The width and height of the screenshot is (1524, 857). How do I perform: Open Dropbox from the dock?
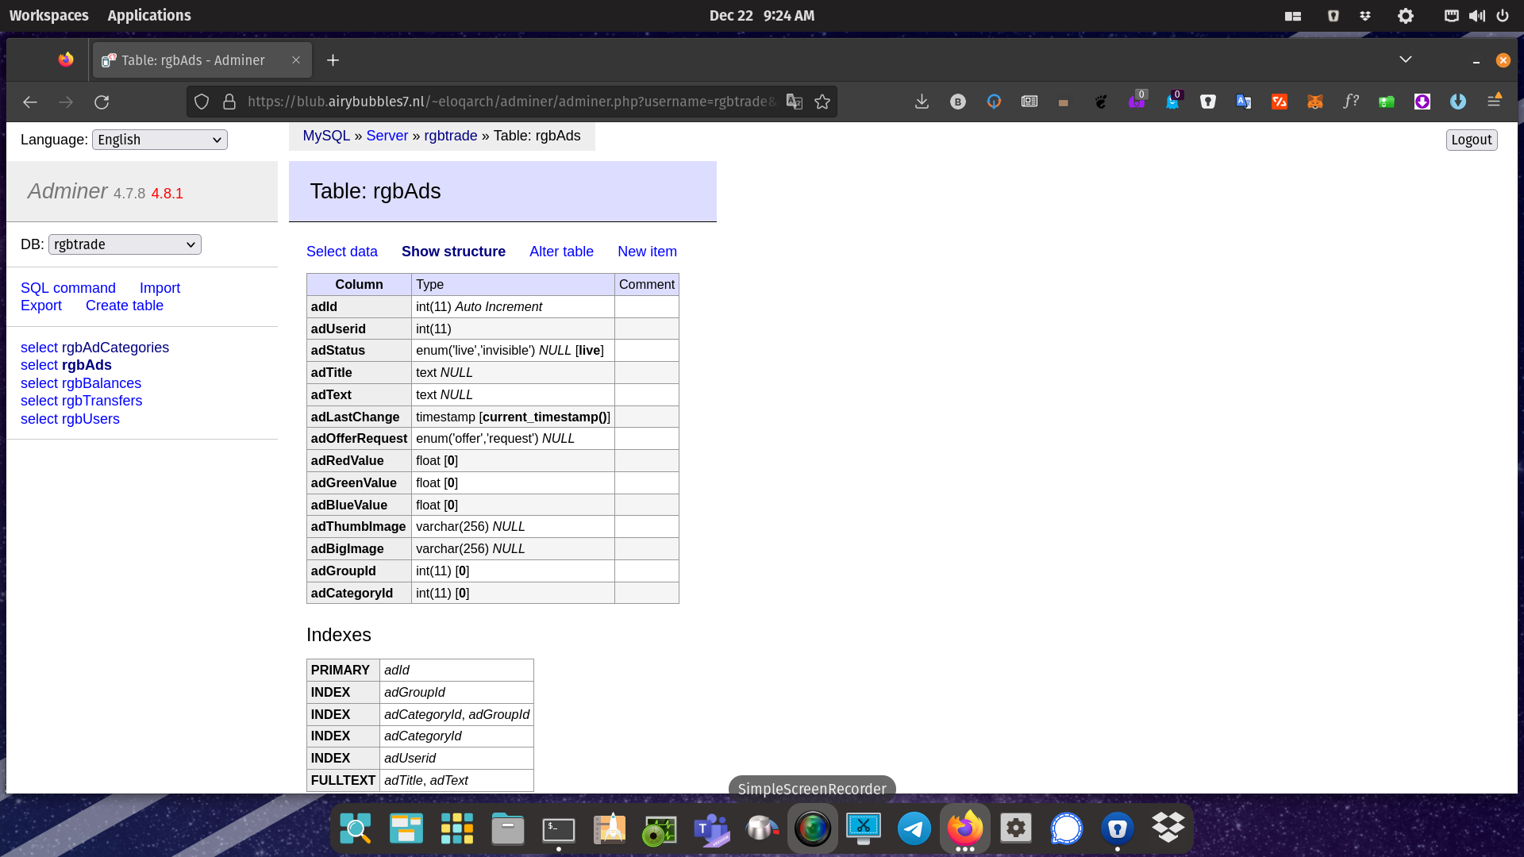click(x=1168, y=828)
